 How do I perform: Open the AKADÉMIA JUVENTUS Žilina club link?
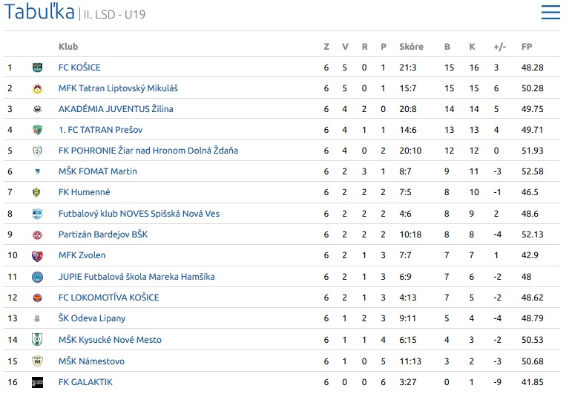point(116,109)
